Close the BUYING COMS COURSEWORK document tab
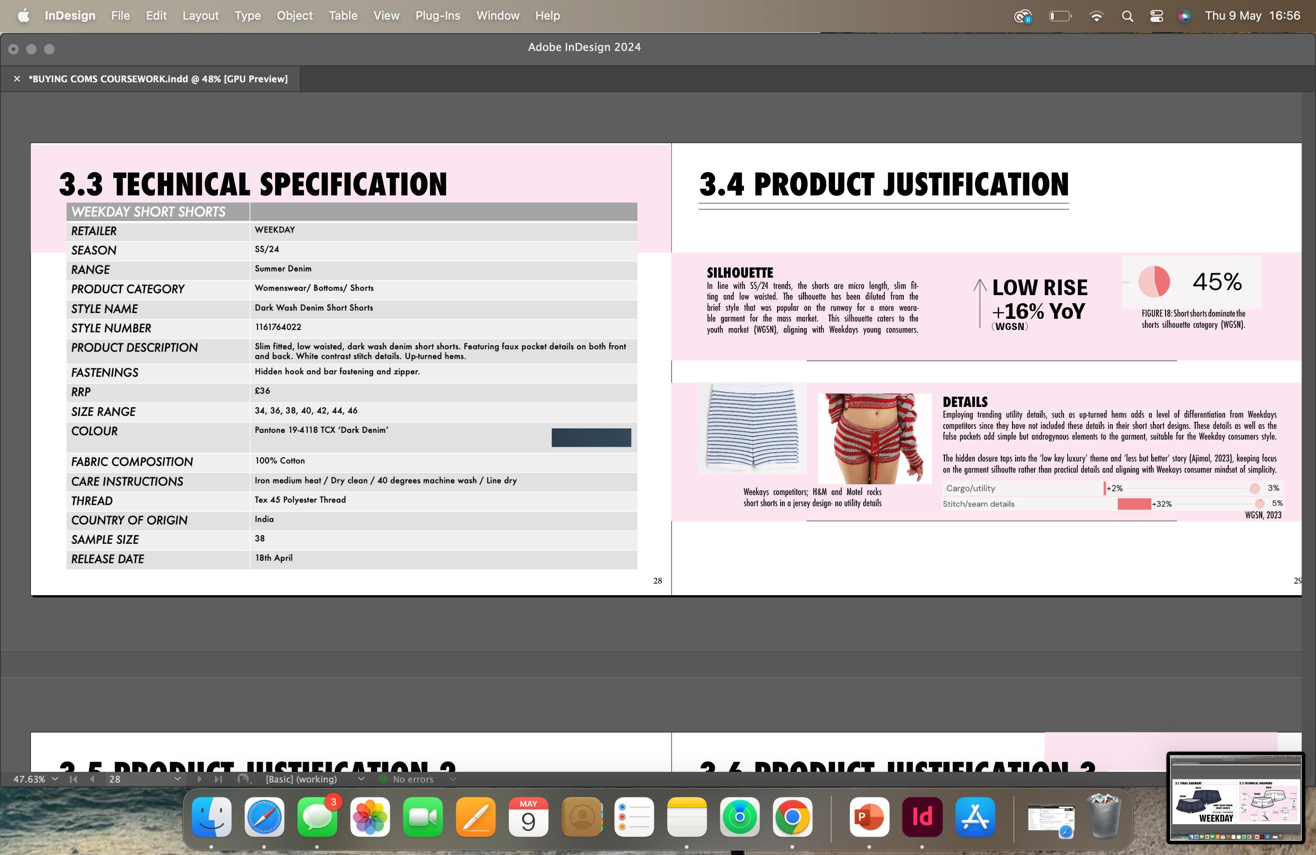Viewport: 1316px width, 855px height. pos(17,79)
